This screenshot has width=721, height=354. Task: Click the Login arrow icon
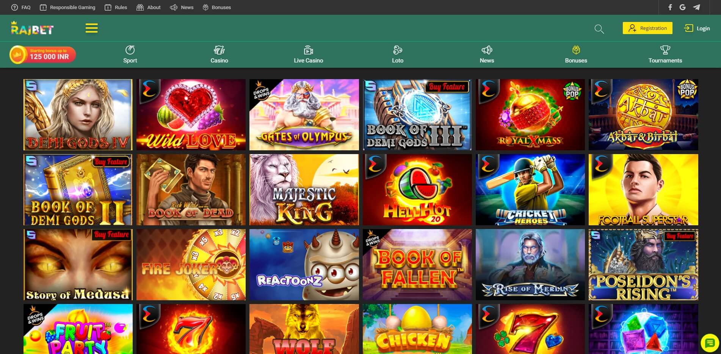point(688,28)
